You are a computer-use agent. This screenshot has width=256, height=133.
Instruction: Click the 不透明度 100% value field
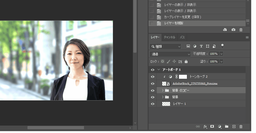tap(214, 54)
